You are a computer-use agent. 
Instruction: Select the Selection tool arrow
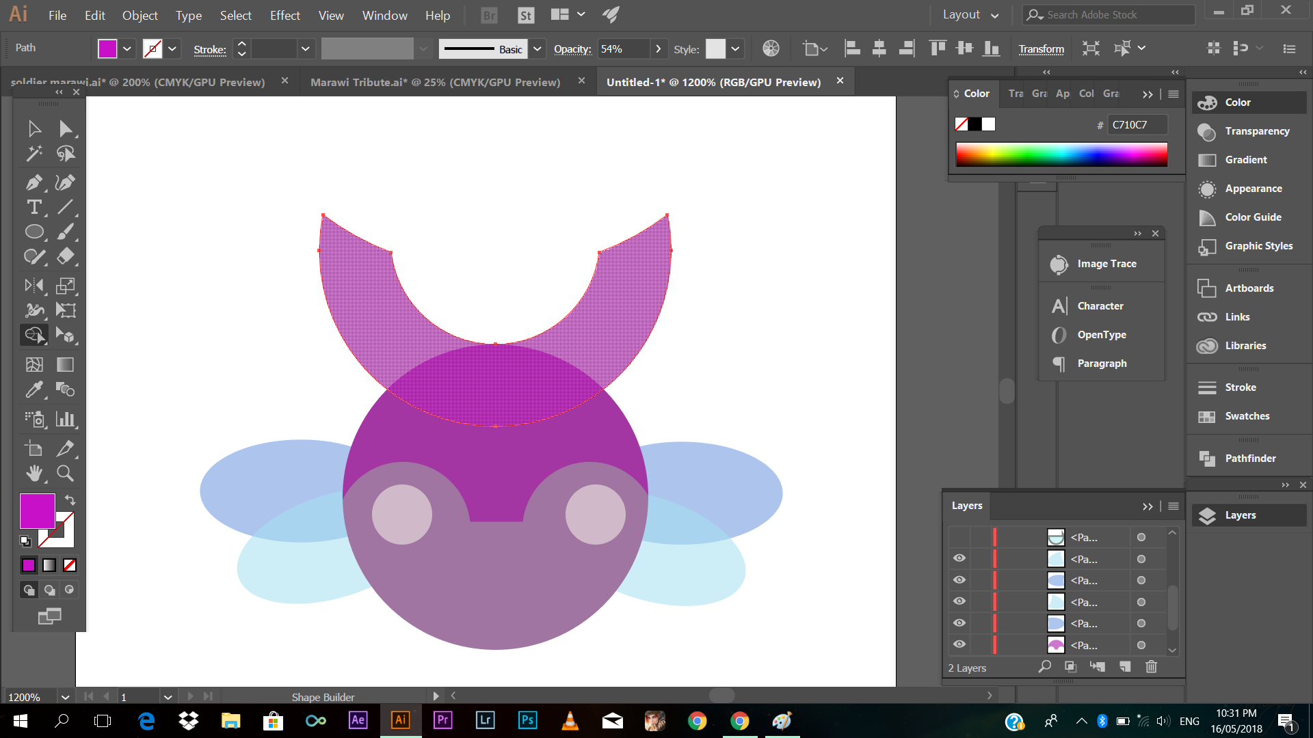[34, 128]
